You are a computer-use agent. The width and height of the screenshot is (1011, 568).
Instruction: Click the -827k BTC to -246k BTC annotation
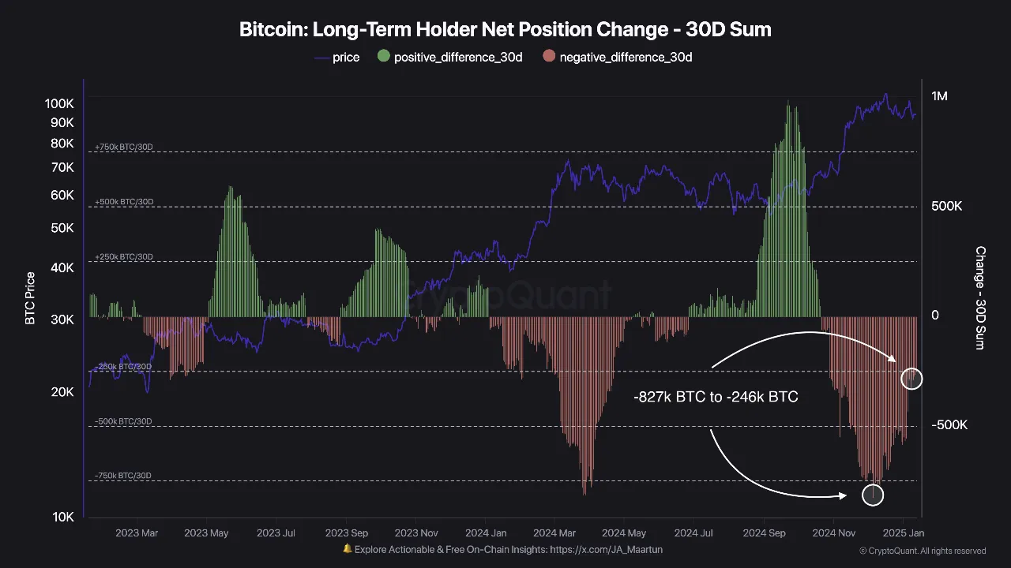click(x=716, y=397)
